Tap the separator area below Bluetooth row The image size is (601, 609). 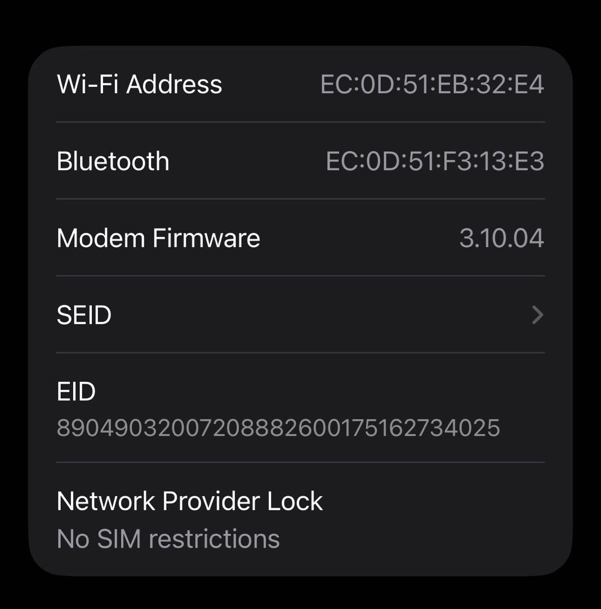[300, 200]
